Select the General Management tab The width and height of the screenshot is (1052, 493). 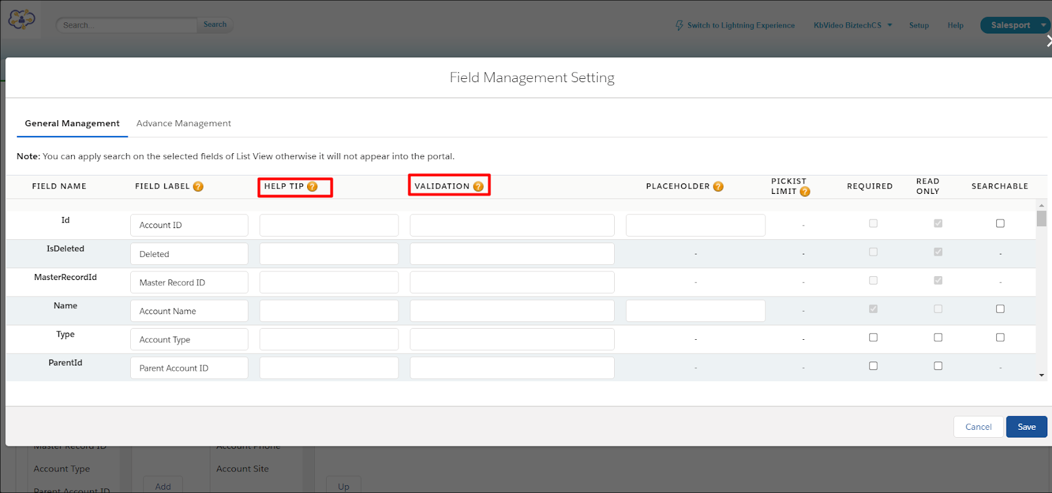72,124
